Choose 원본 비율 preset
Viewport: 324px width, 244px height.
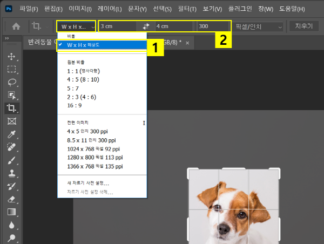(x=102, y=62)
